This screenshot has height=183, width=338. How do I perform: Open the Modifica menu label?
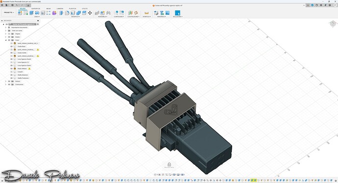75,17
